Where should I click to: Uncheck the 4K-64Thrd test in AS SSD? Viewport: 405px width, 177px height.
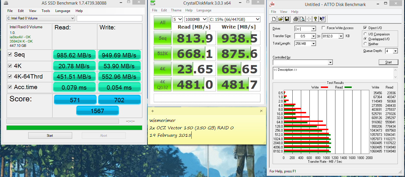(x=10, y=77)
